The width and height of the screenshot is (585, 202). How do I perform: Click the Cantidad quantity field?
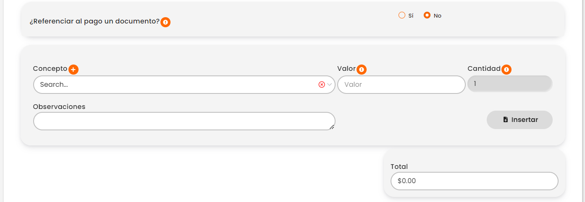510,84
